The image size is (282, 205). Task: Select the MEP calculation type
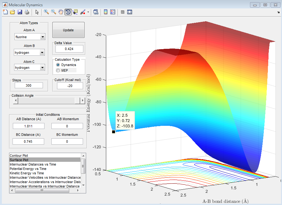point(58,70)
